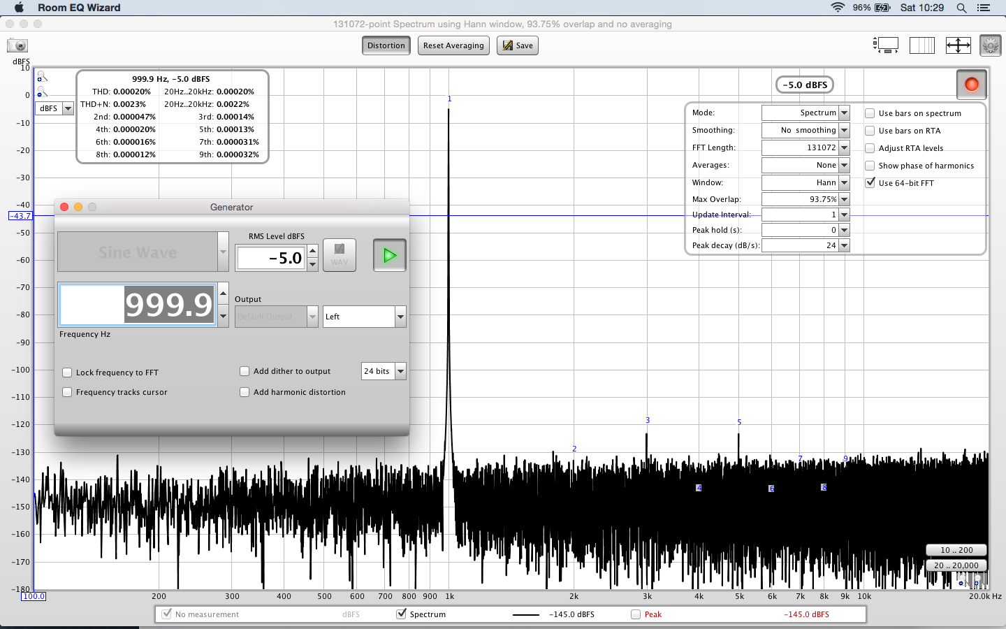
Task: Zoom out vertical axis magnifier icon
Action: point(42,92)
